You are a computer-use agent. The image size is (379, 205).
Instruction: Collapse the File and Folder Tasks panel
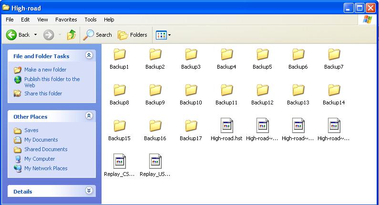click(89, 56)
